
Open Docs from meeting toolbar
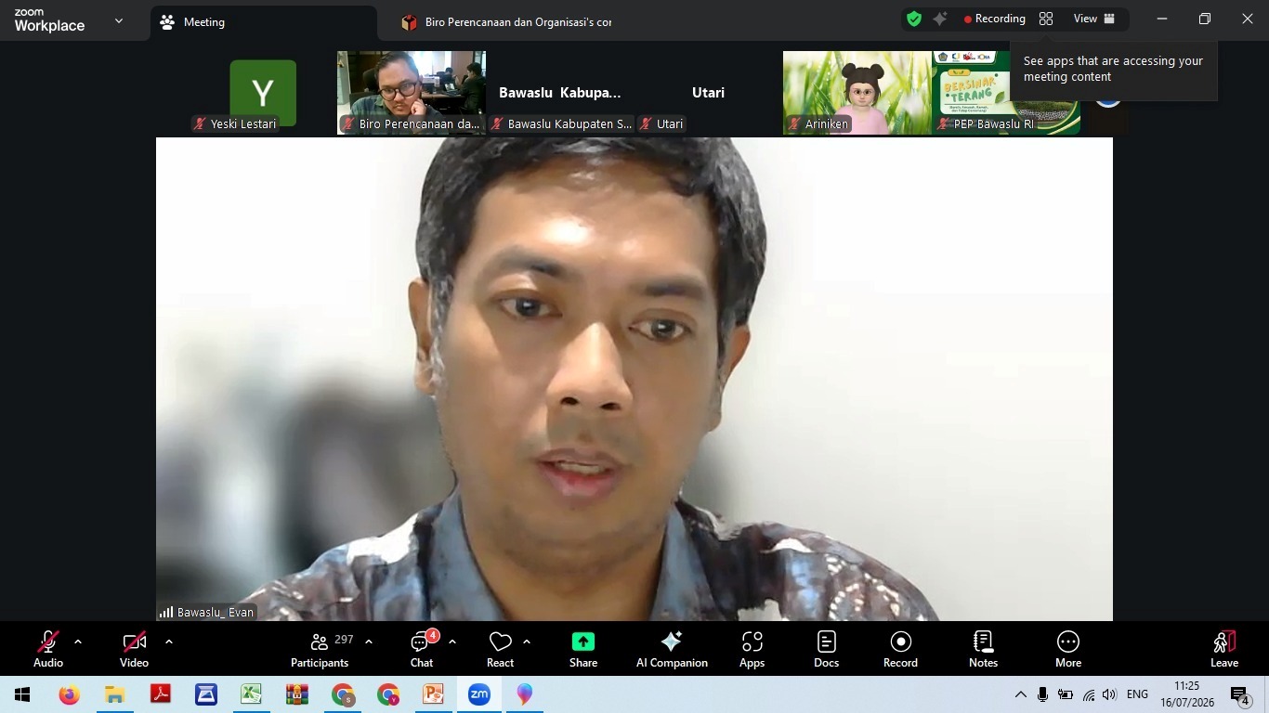pyautogui.click(x=826, y=649)
